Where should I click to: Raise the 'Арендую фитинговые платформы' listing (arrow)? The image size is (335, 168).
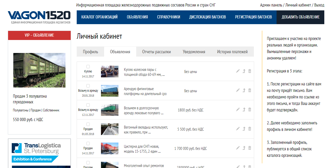click(x=244, y=90)
